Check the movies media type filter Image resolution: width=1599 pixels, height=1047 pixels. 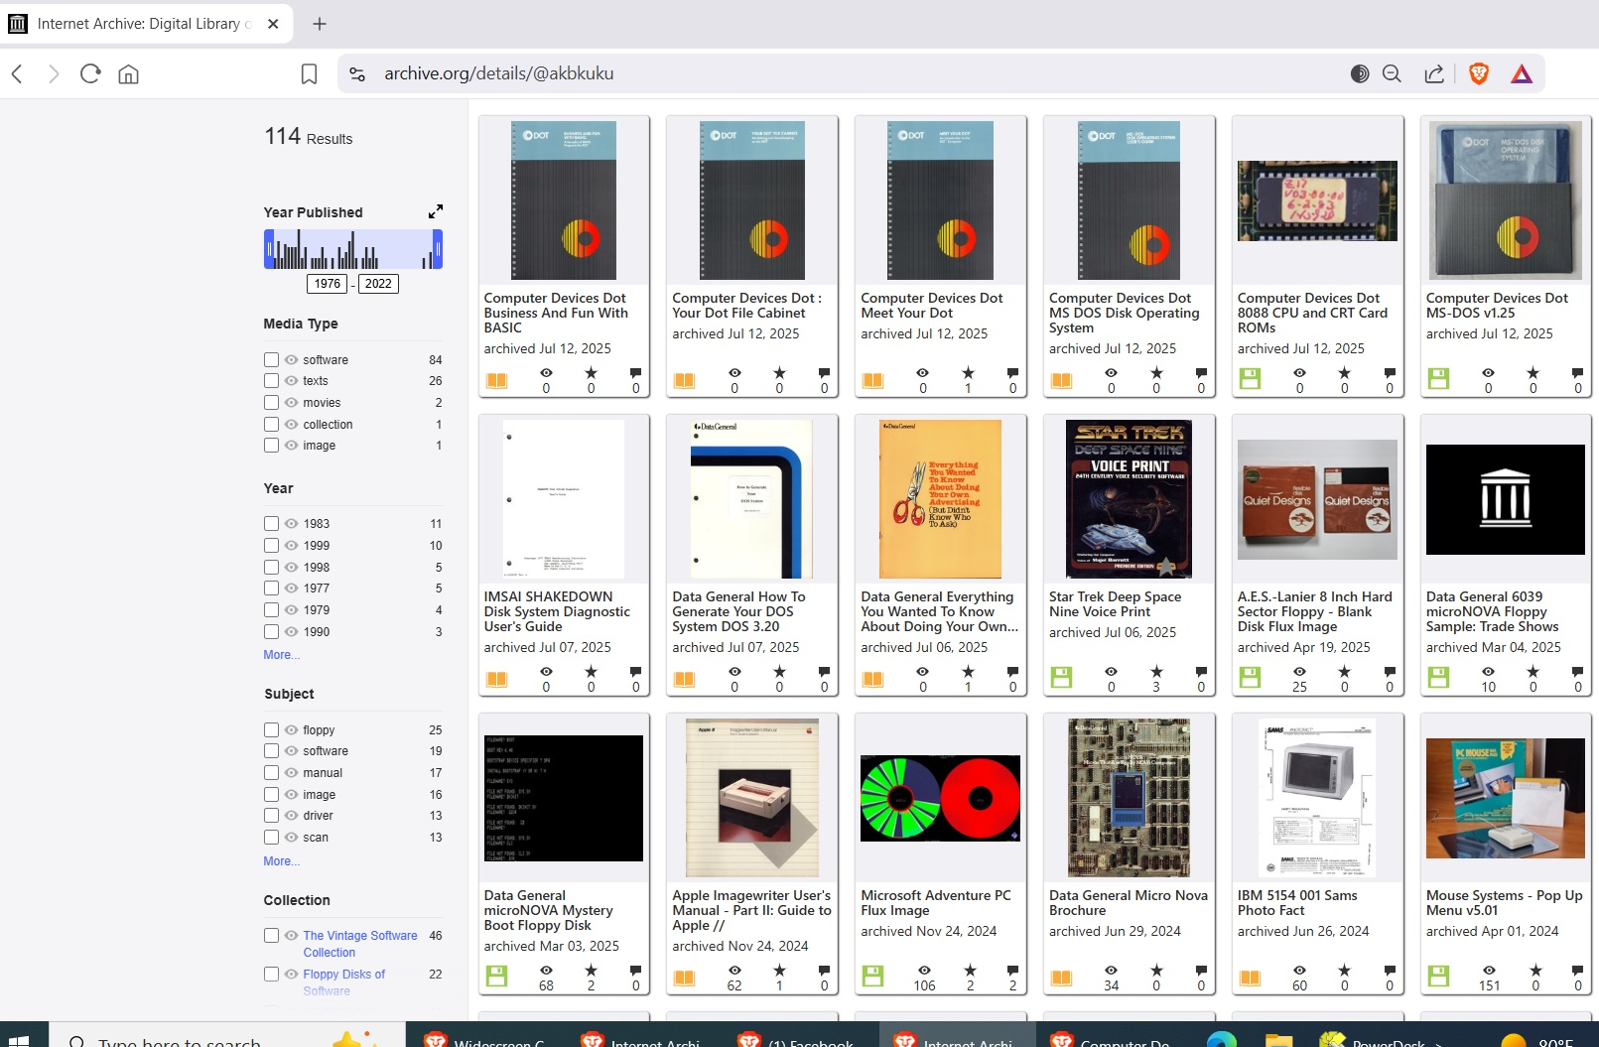[x=271, y=402]
